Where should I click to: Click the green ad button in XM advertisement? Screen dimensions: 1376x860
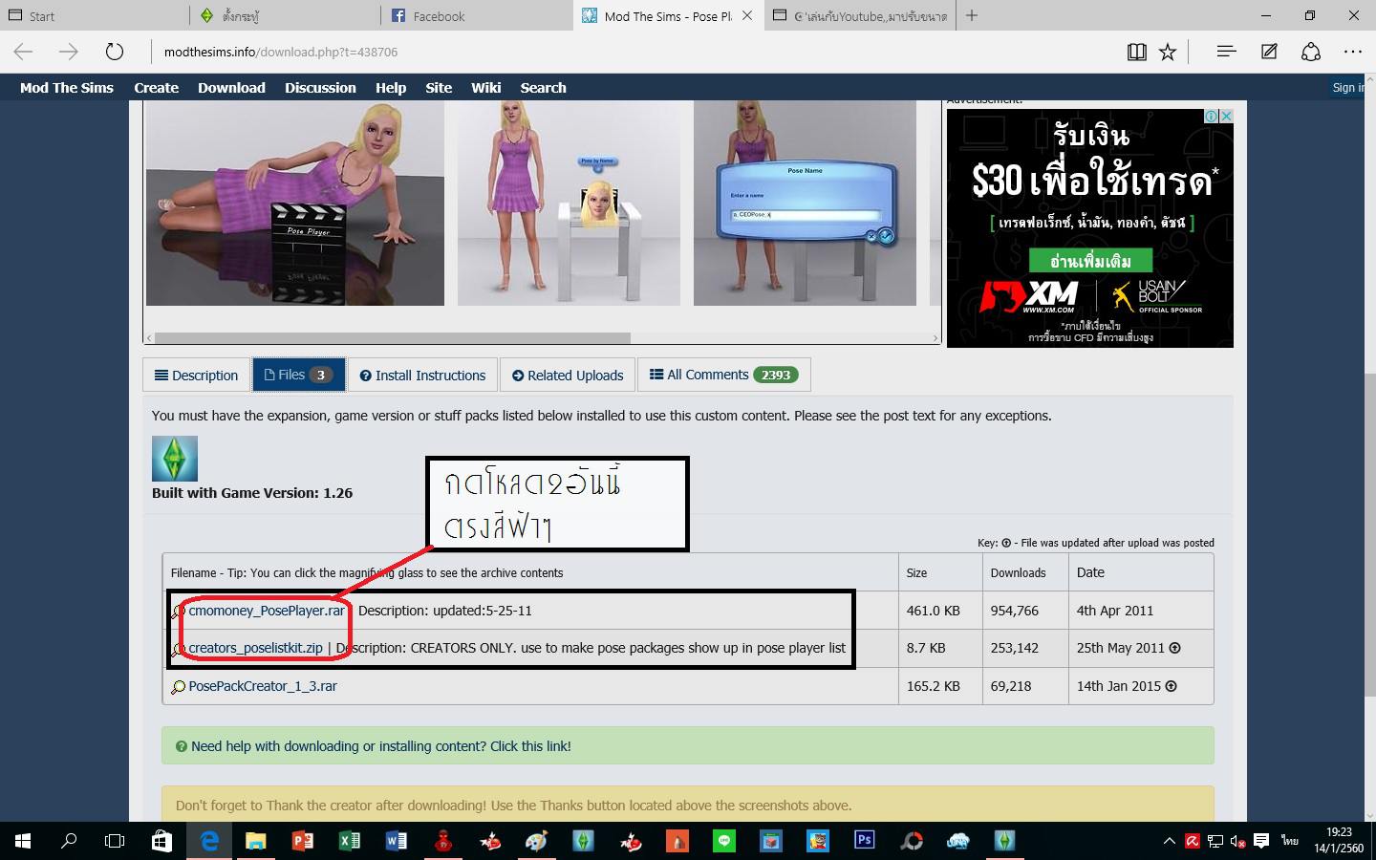point(1090,261)
